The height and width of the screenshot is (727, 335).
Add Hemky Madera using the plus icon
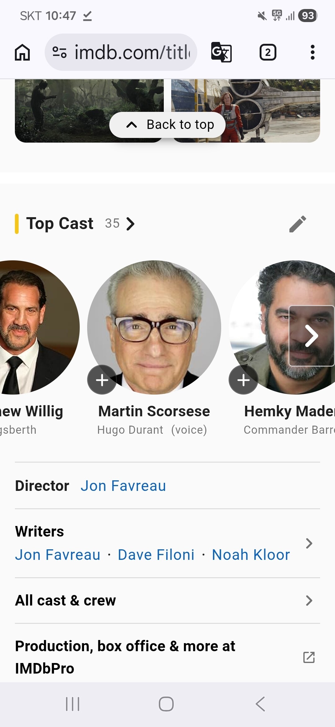tap(243, 380)
